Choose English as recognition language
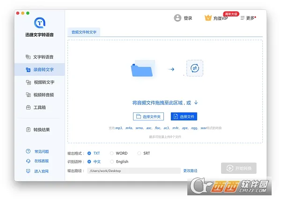Screen dimensions: 281x200 tap(111, 162)
